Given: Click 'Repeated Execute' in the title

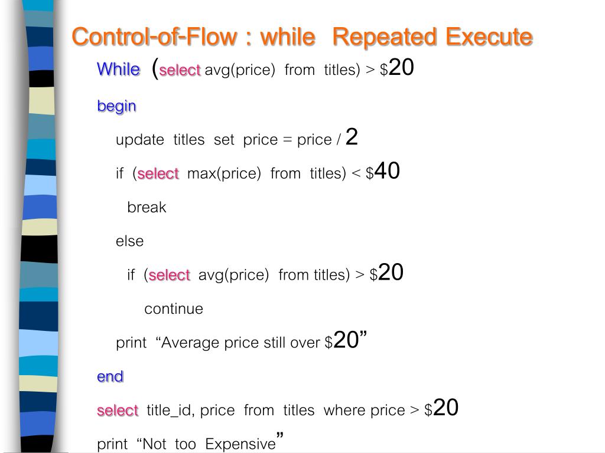Looking at the screenshot, I should (432, 37).
